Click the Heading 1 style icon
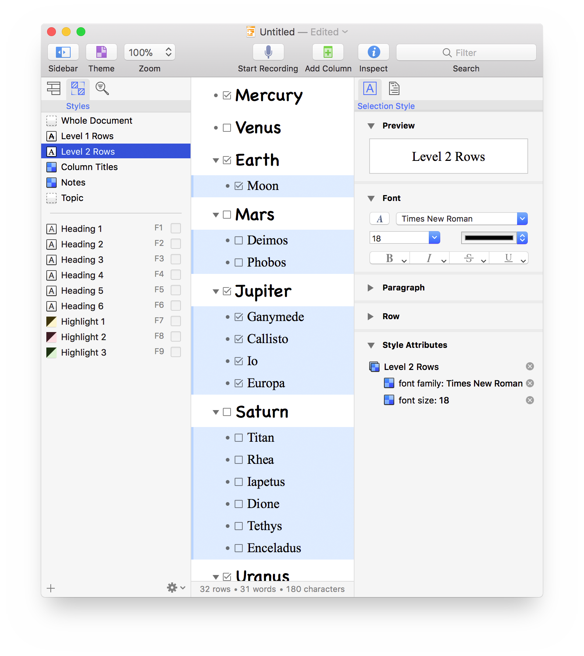Viewport: 584px width, 656px height. [51, 229]
